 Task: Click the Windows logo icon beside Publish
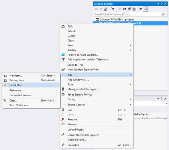click(63, 55)
